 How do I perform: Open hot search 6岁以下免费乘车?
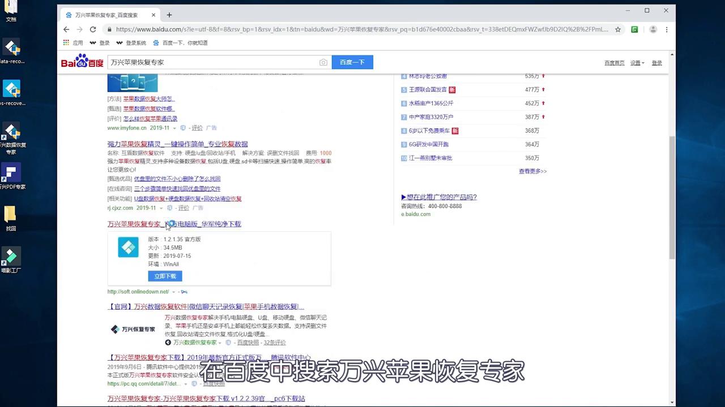[429, 131]
